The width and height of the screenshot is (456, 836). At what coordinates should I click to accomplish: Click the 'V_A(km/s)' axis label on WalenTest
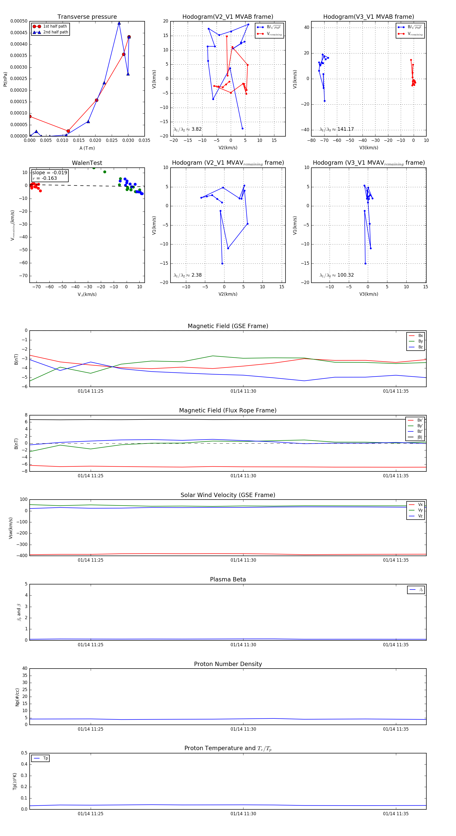click(x=87, y=294)
